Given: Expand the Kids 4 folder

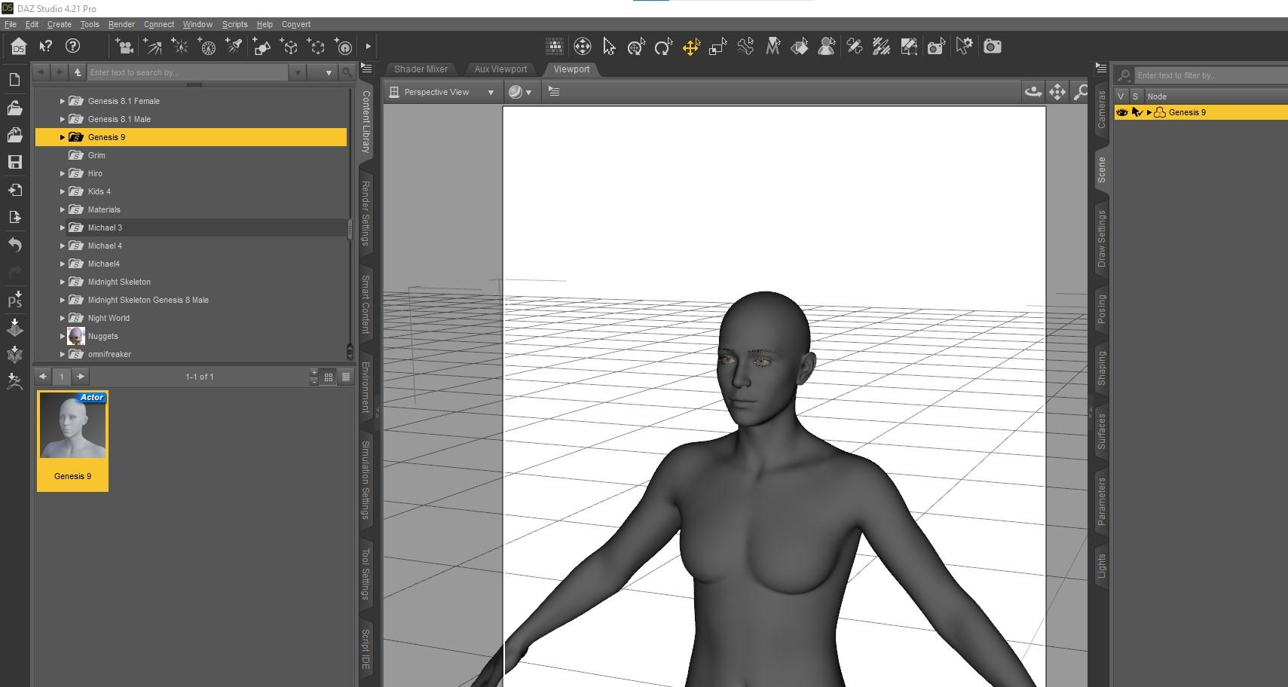Looking at the screenshot, I should [63, 191].
